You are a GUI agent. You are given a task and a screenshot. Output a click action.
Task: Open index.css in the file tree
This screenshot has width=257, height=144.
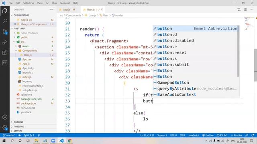pyautogui.click(x=27, y=72)
